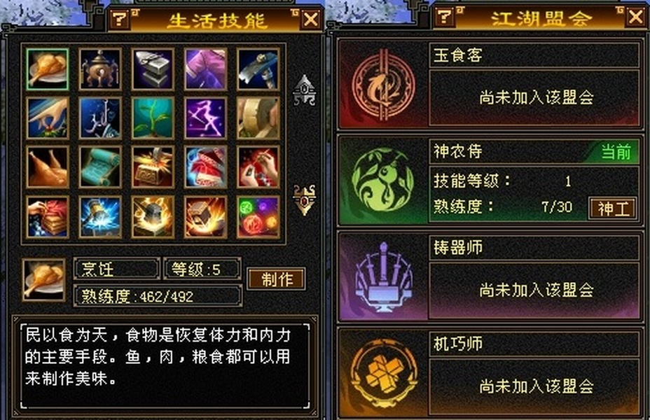The width and height of the screenshot is (650, 420).
Task: Select the 机巧师 guild emblem
Action: tap(383, 373)
